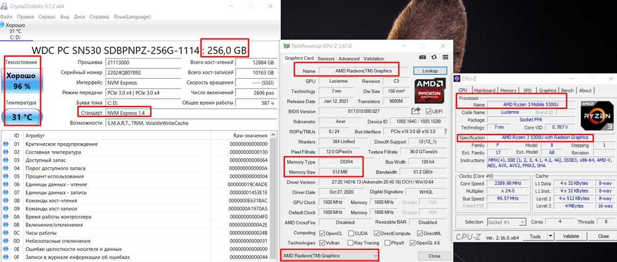The width and height of the screenshot is (617, 262).
Task: Click the blue status dot for attribute 05
Action: click(6, 176)
